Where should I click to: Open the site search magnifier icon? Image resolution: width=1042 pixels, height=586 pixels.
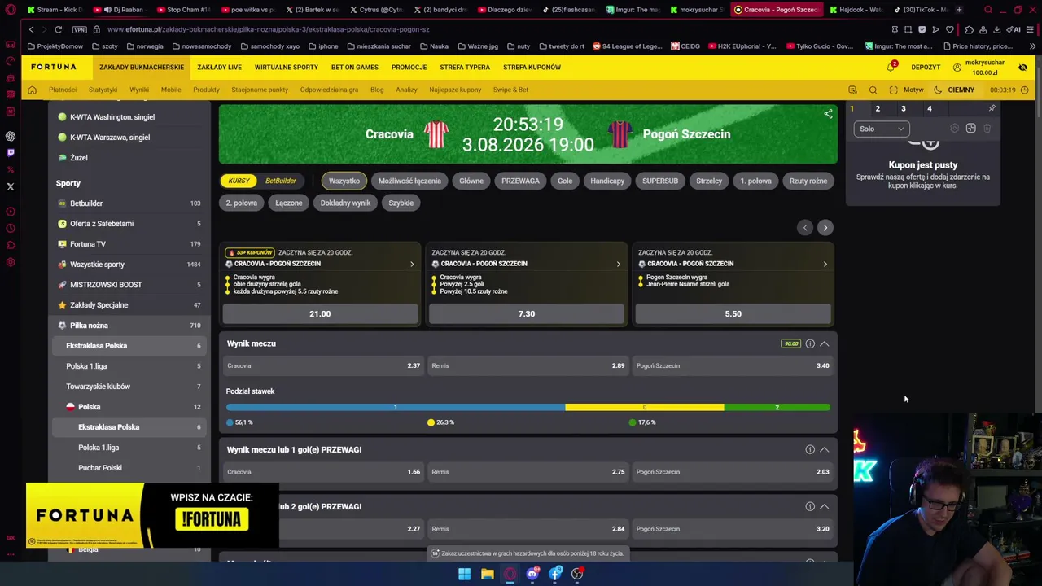873,90
